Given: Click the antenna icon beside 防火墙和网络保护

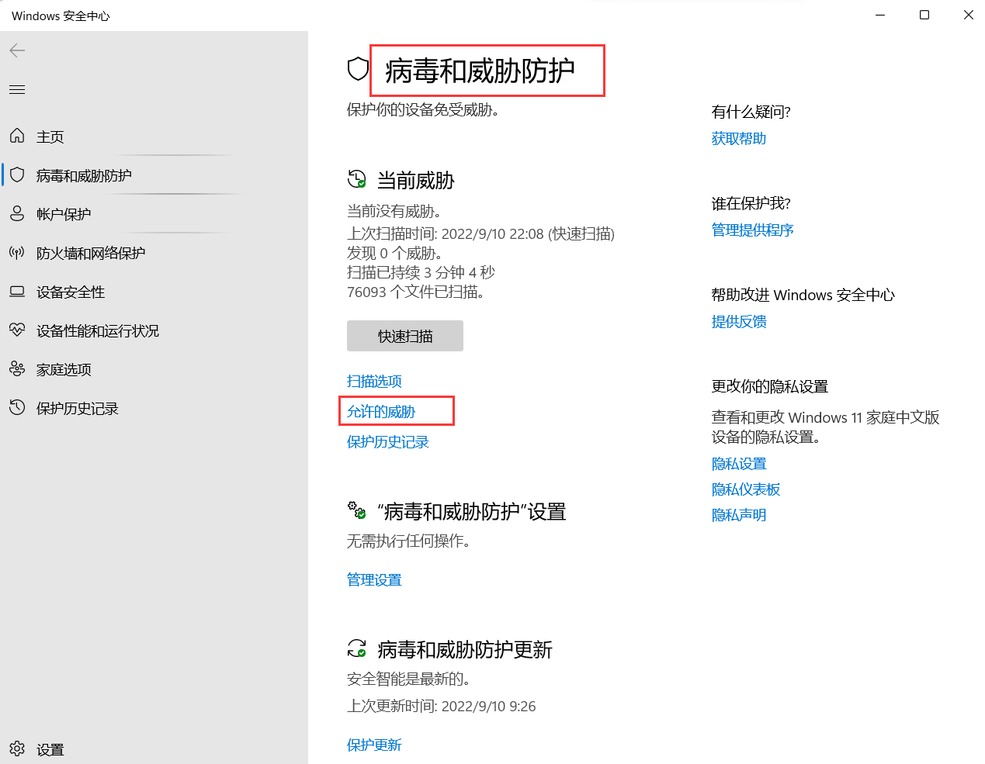Looking at the screenshot, I should point(17,253).
